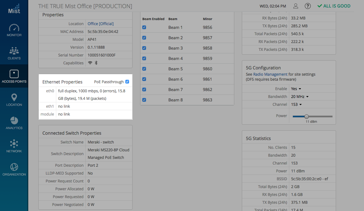
Task: Click the Office [Official] location link
Action: (x=101, y=24)
